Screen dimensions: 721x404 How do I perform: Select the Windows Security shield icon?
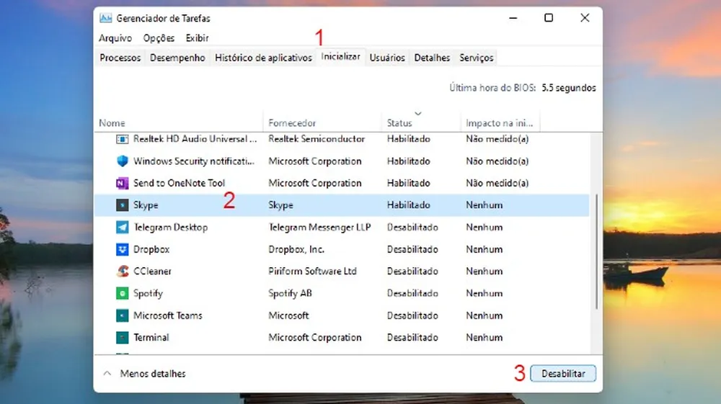point(122,161)
